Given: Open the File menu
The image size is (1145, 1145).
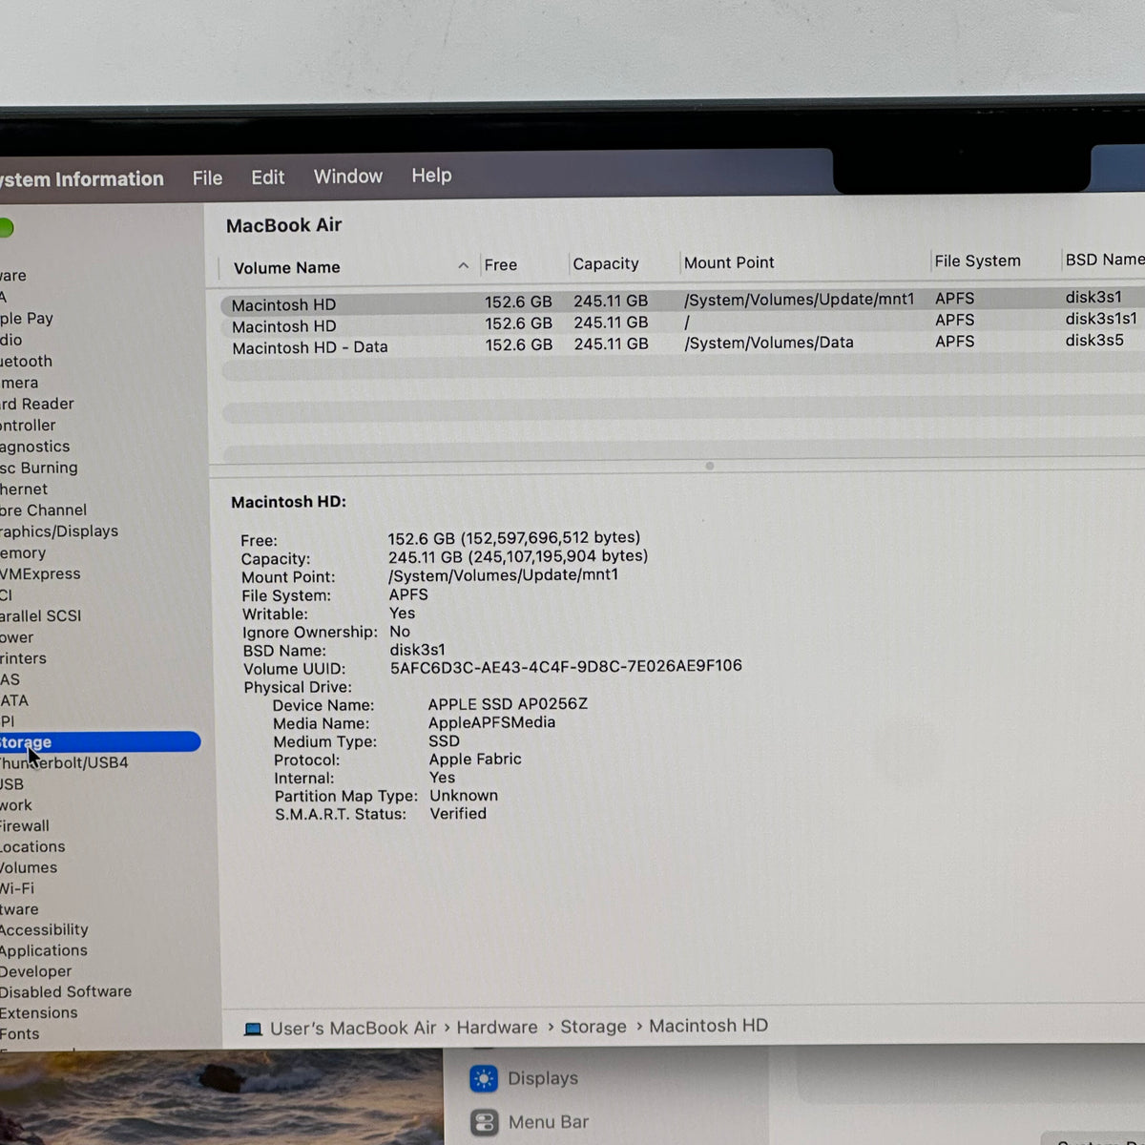Looking at the screenshot, I should coord(207,178).
